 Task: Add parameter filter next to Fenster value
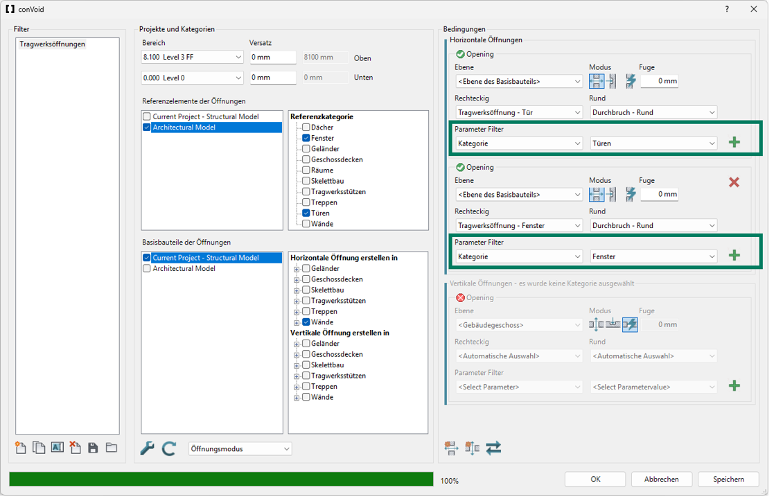pos(734,256)
